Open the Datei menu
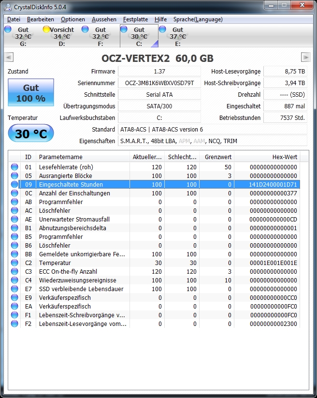Image resolution: width=317 pixels, height=398 pixels. [x=14, y=19]
